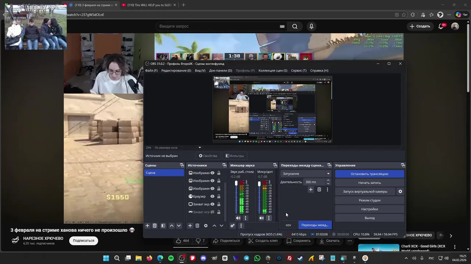471x264 pixels.
Task: Open scene filters icon in Сцены panel
Action: click(x=163, y=225)
